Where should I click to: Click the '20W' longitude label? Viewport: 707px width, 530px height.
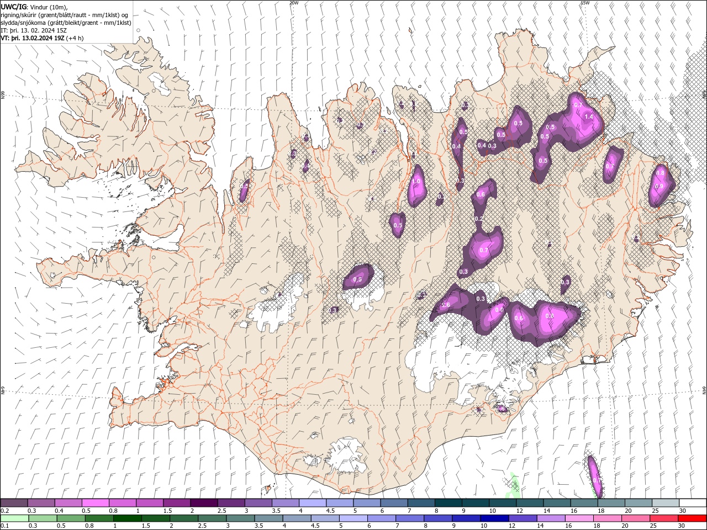(x=294, y=3)
